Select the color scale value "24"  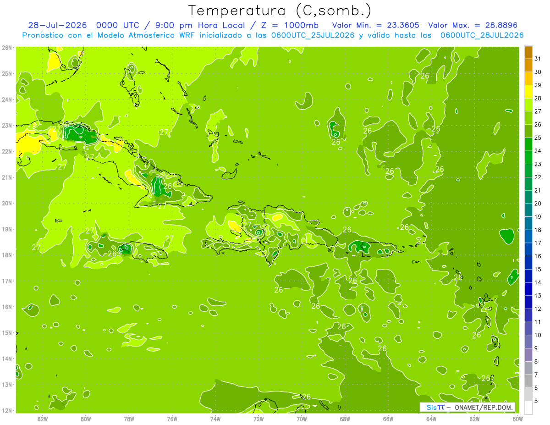coord(538,151)
